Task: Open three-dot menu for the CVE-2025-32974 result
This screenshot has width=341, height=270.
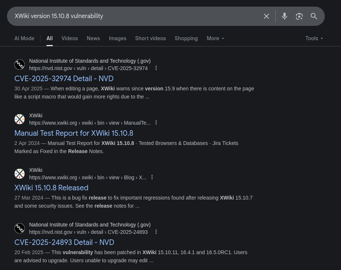Action: (156, 68)
